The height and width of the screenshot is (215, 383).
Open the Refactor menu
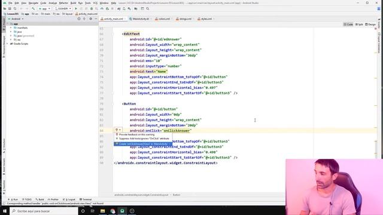pyautogui.click(x=63, y=3)
